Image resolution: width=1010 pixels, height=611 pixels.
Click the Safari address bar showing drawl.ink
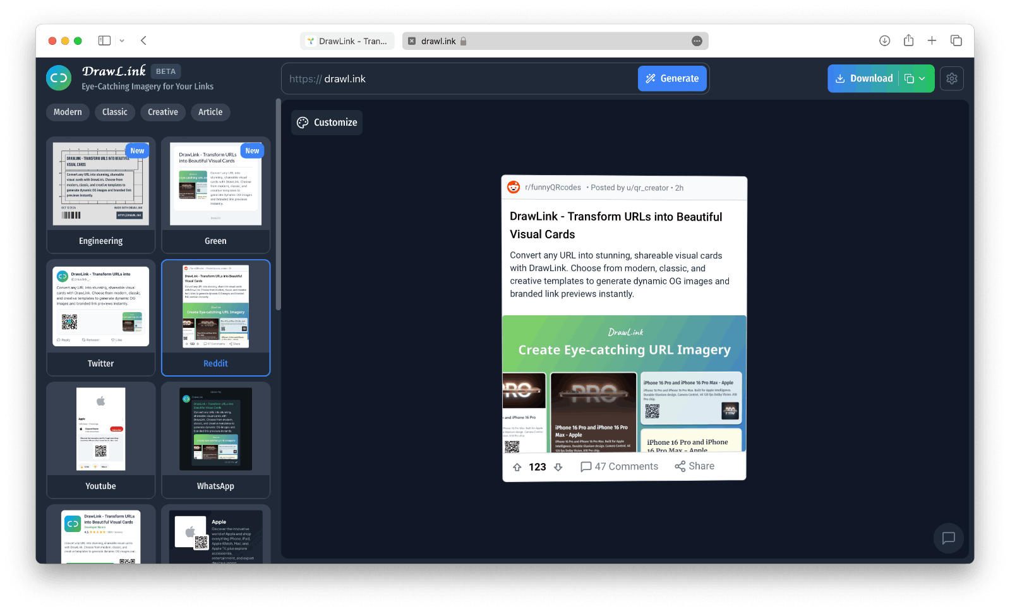(555, 41)
